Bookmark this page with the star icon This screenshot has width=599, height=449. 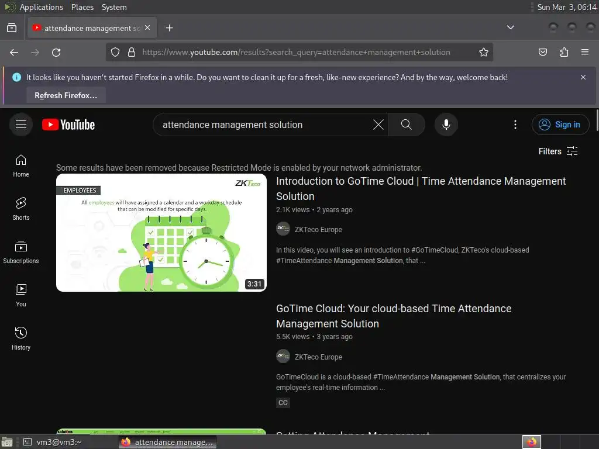[x=484, y=52]
